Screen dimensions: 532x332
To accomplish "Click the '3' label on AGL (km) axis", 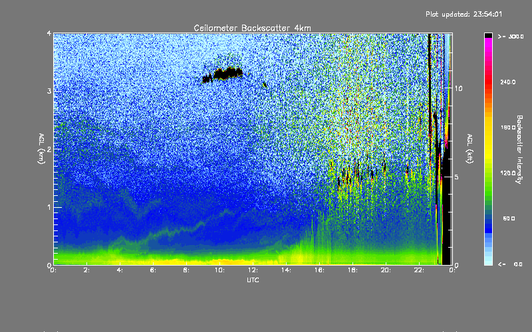I will click(x=49, y=91).
